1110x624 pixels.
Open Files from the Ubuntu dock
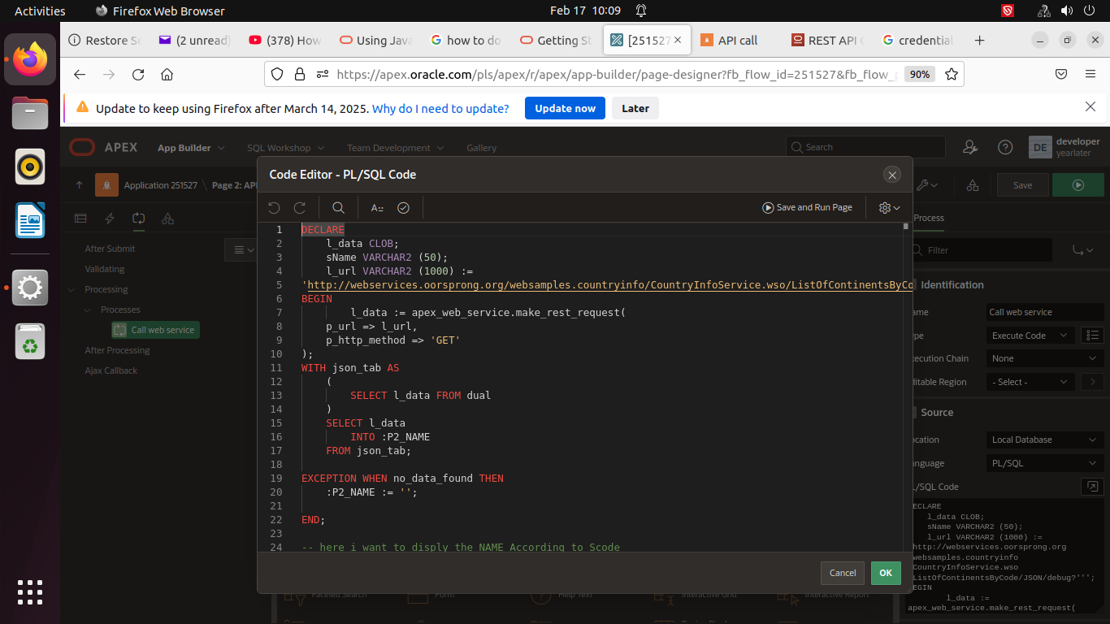tap(30, 113)
